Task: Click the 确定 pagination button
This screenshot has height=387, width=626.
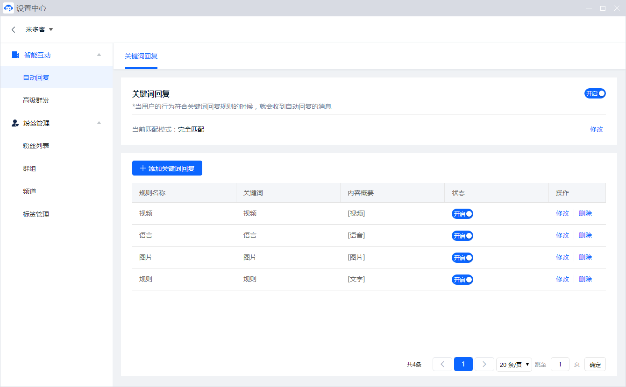Action: tap(595, 364)
